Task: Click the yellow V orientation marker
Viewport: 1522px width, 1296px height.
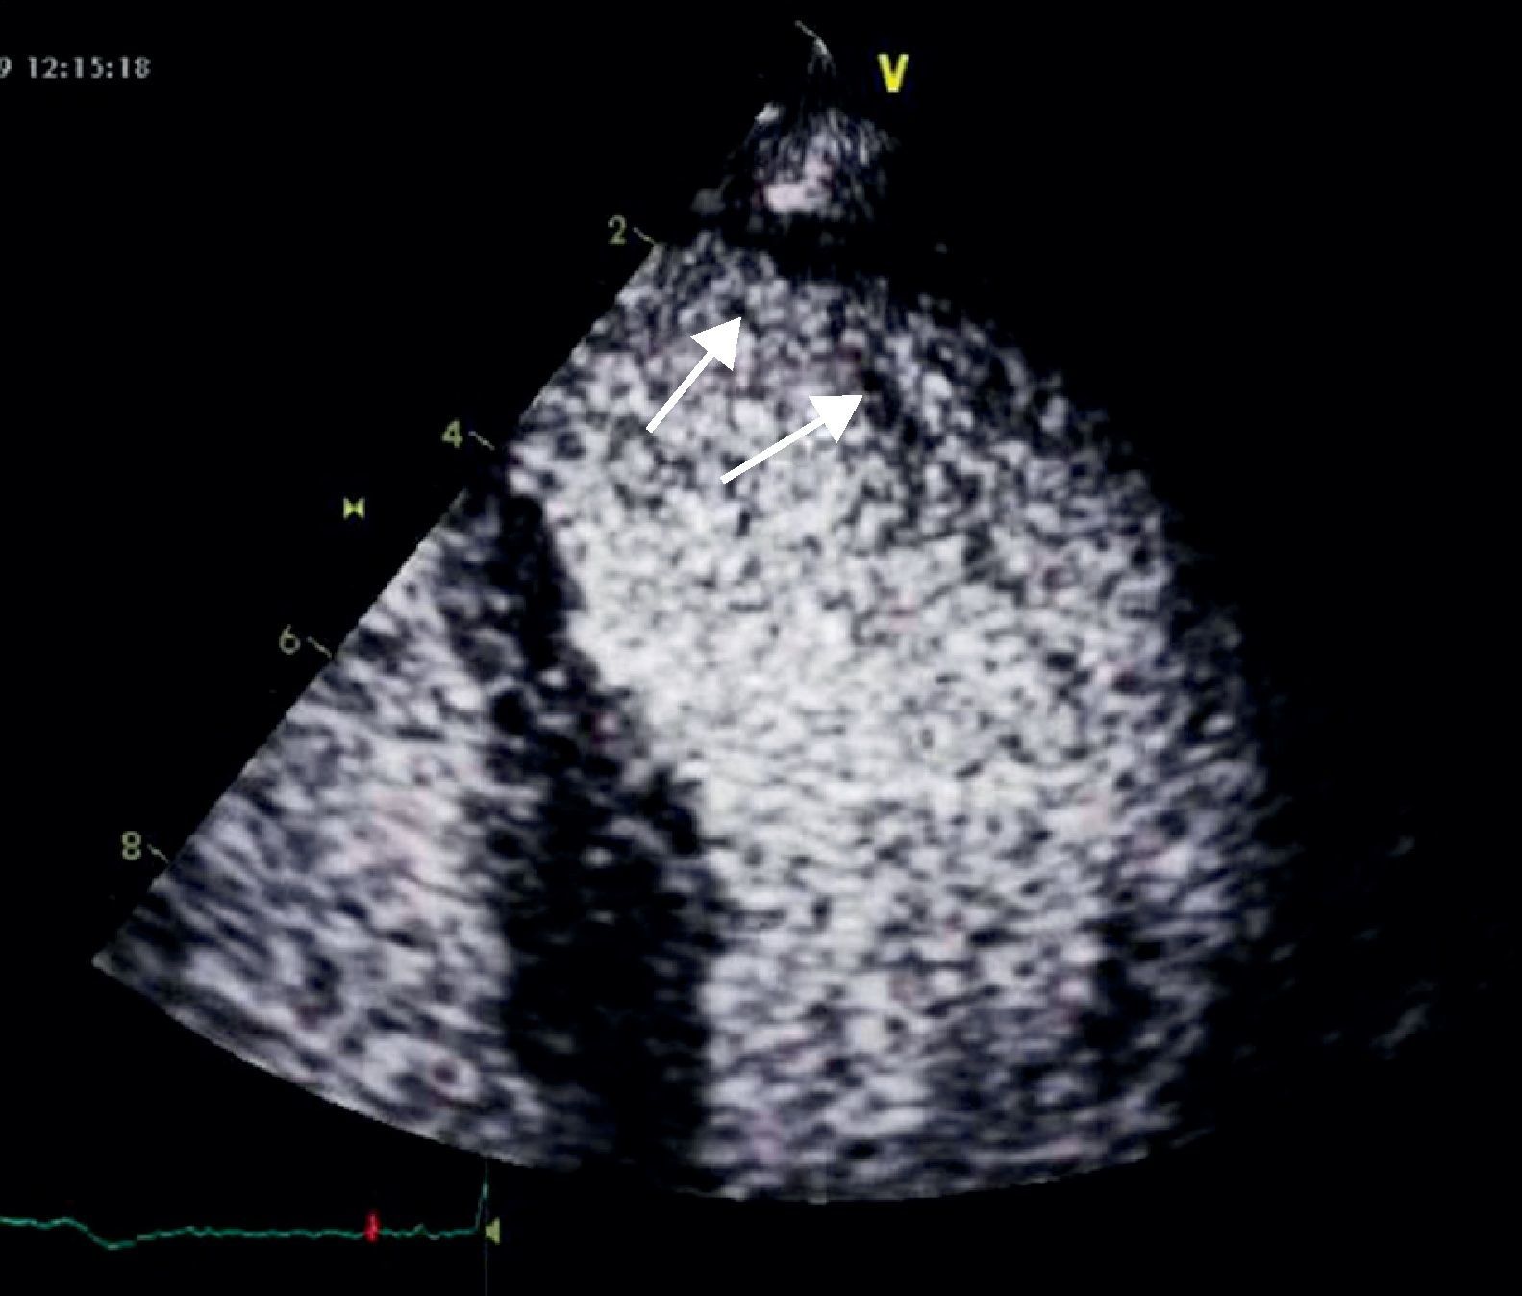Action: coord(894,74)
